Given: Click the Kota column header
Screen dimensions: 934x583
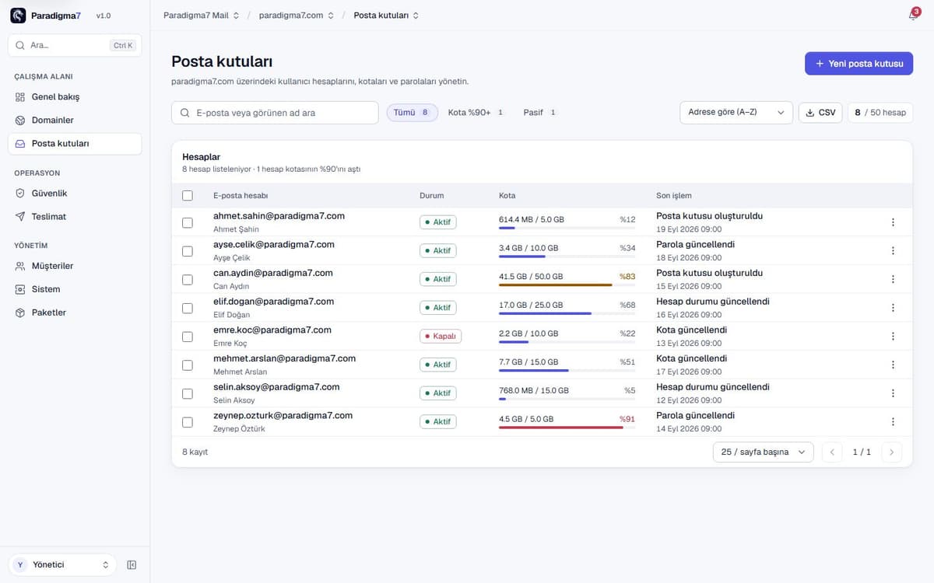Looking at the screenshot, I should (507, 196).
